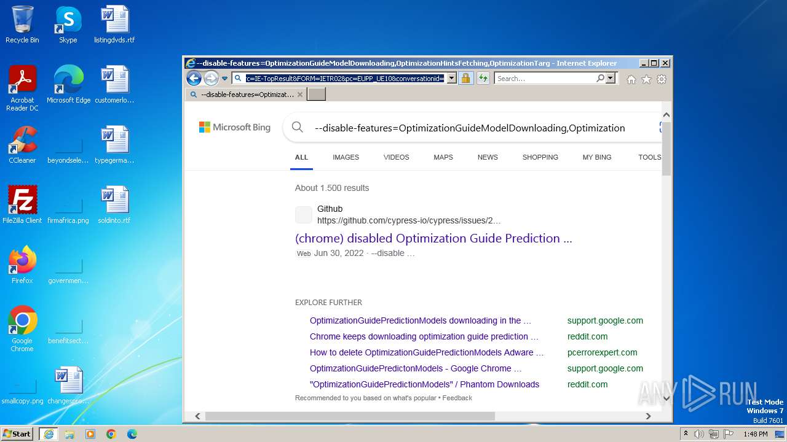Open File Explorer from the taskbar
Screen dimensions: 787x442
click(x=69, y=433)
